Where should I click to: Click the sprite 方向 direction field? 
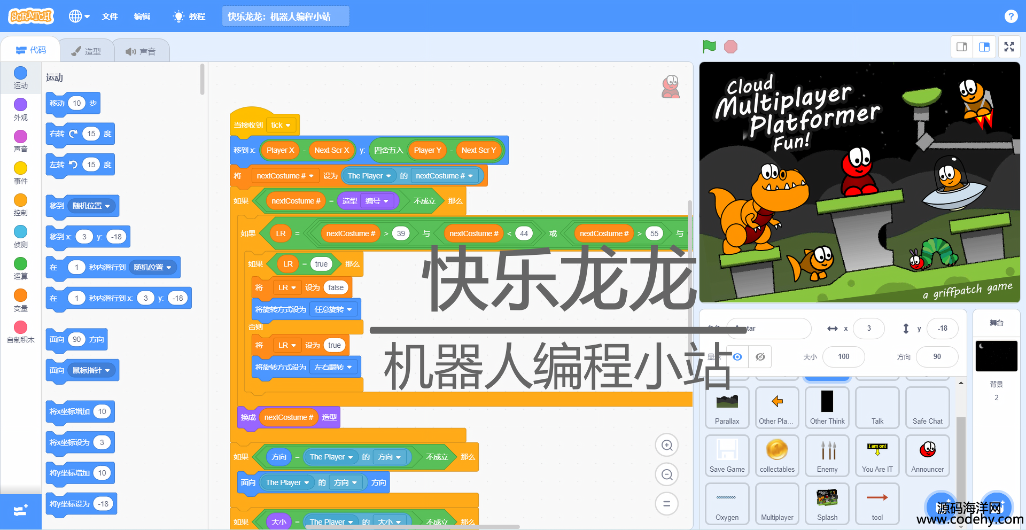coord(937,357)
